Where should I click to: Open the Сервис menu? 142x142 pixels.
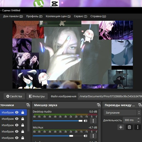point(80,16)
